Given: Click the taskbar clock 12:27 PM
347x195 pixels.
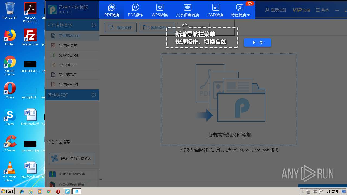Looking at the screenshot, I should [x=333, y=191].
